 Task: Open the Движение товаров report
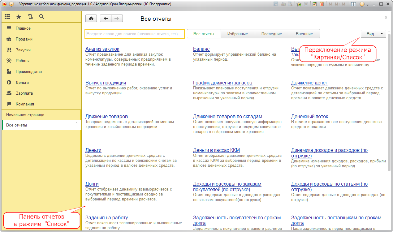click(x=106, y=116)
